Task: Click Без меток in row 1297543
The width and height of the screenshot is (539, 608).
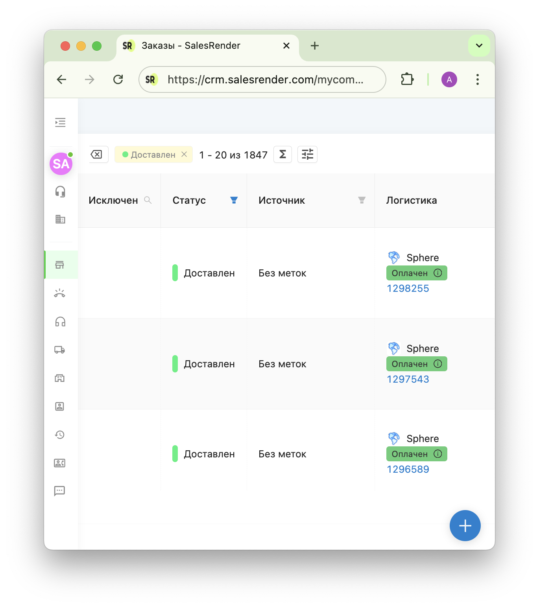Action: (282, 364)
